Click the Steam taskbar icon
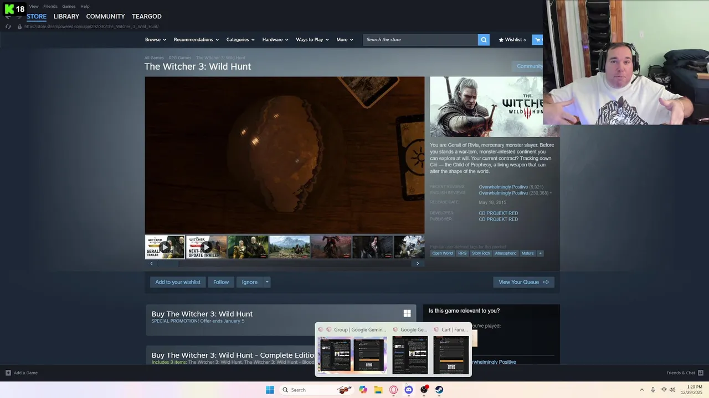 click(439, 390)
